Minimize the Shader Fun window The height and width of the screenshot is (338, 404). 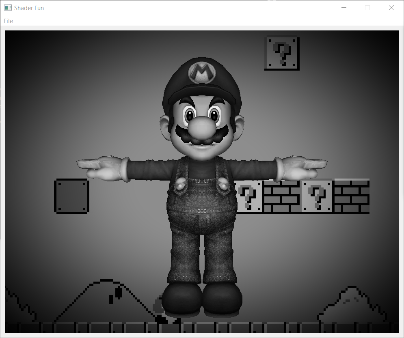(344, 8)
